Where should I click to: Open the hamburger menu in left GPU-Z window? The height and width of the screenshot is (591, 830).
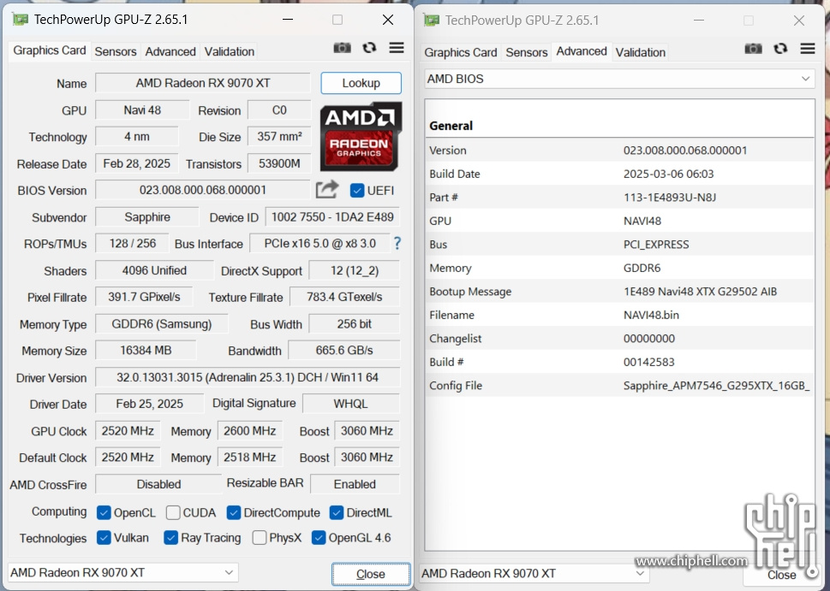(x=397, y=48)
